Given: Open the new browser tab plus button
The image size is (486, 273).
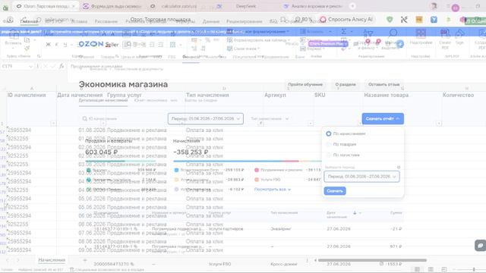Looking at the screenshot, I should (x=352, y=6).
